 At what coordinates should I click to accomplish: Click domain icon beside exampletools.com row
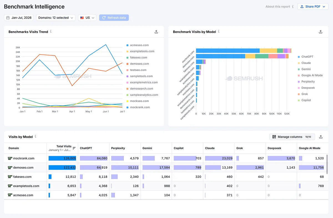click(10, 186)
